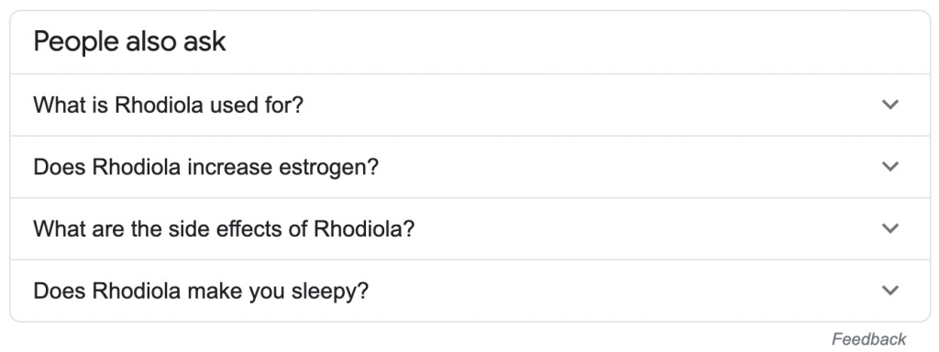Click the word "People" in the card title
Screen dimensions: 939x352
[66, 43]
